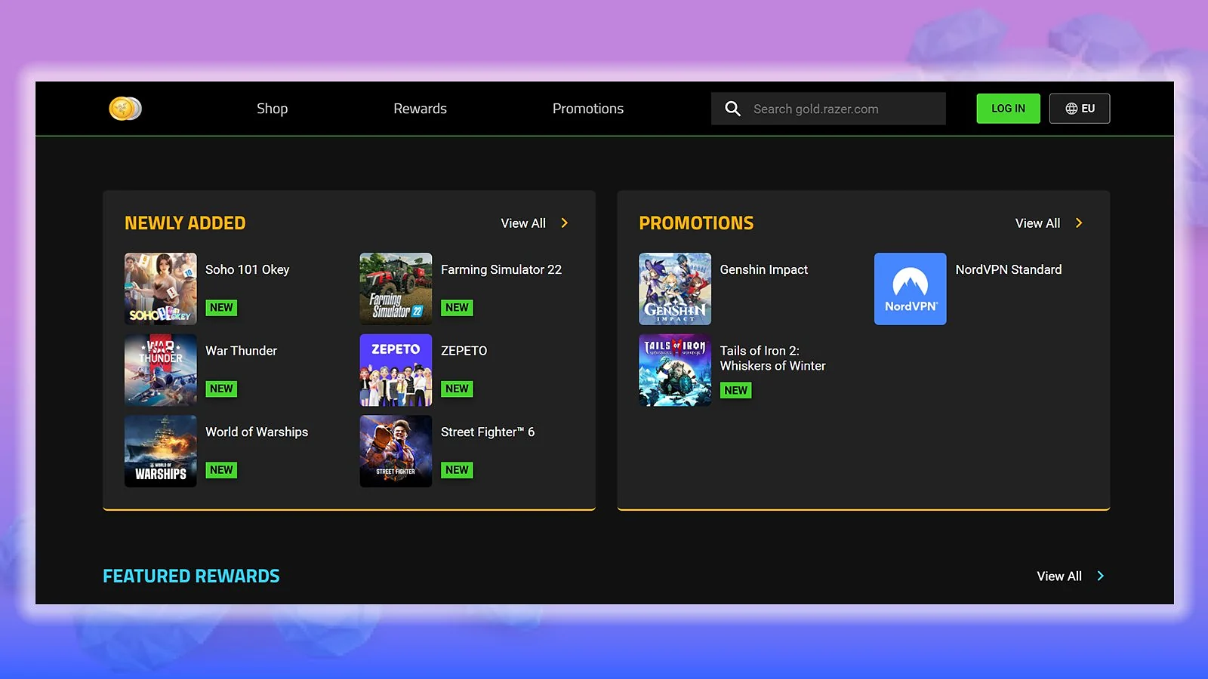Open the Rewards menu

click(420, 109)
